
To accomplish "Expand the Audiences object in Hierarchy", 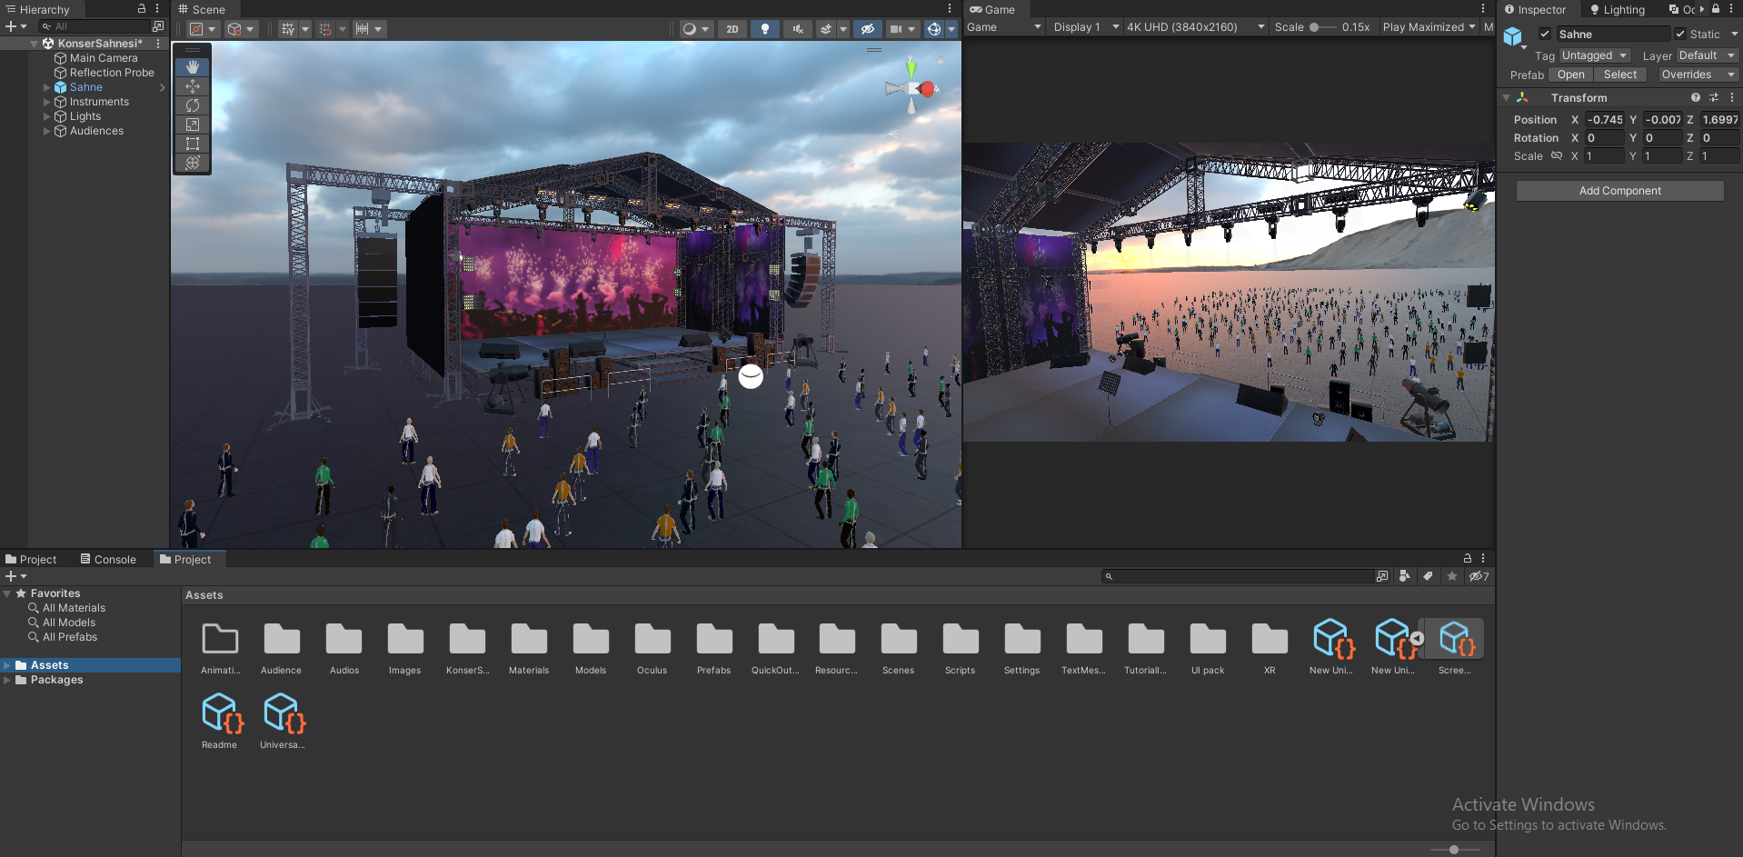I will 47,131.
